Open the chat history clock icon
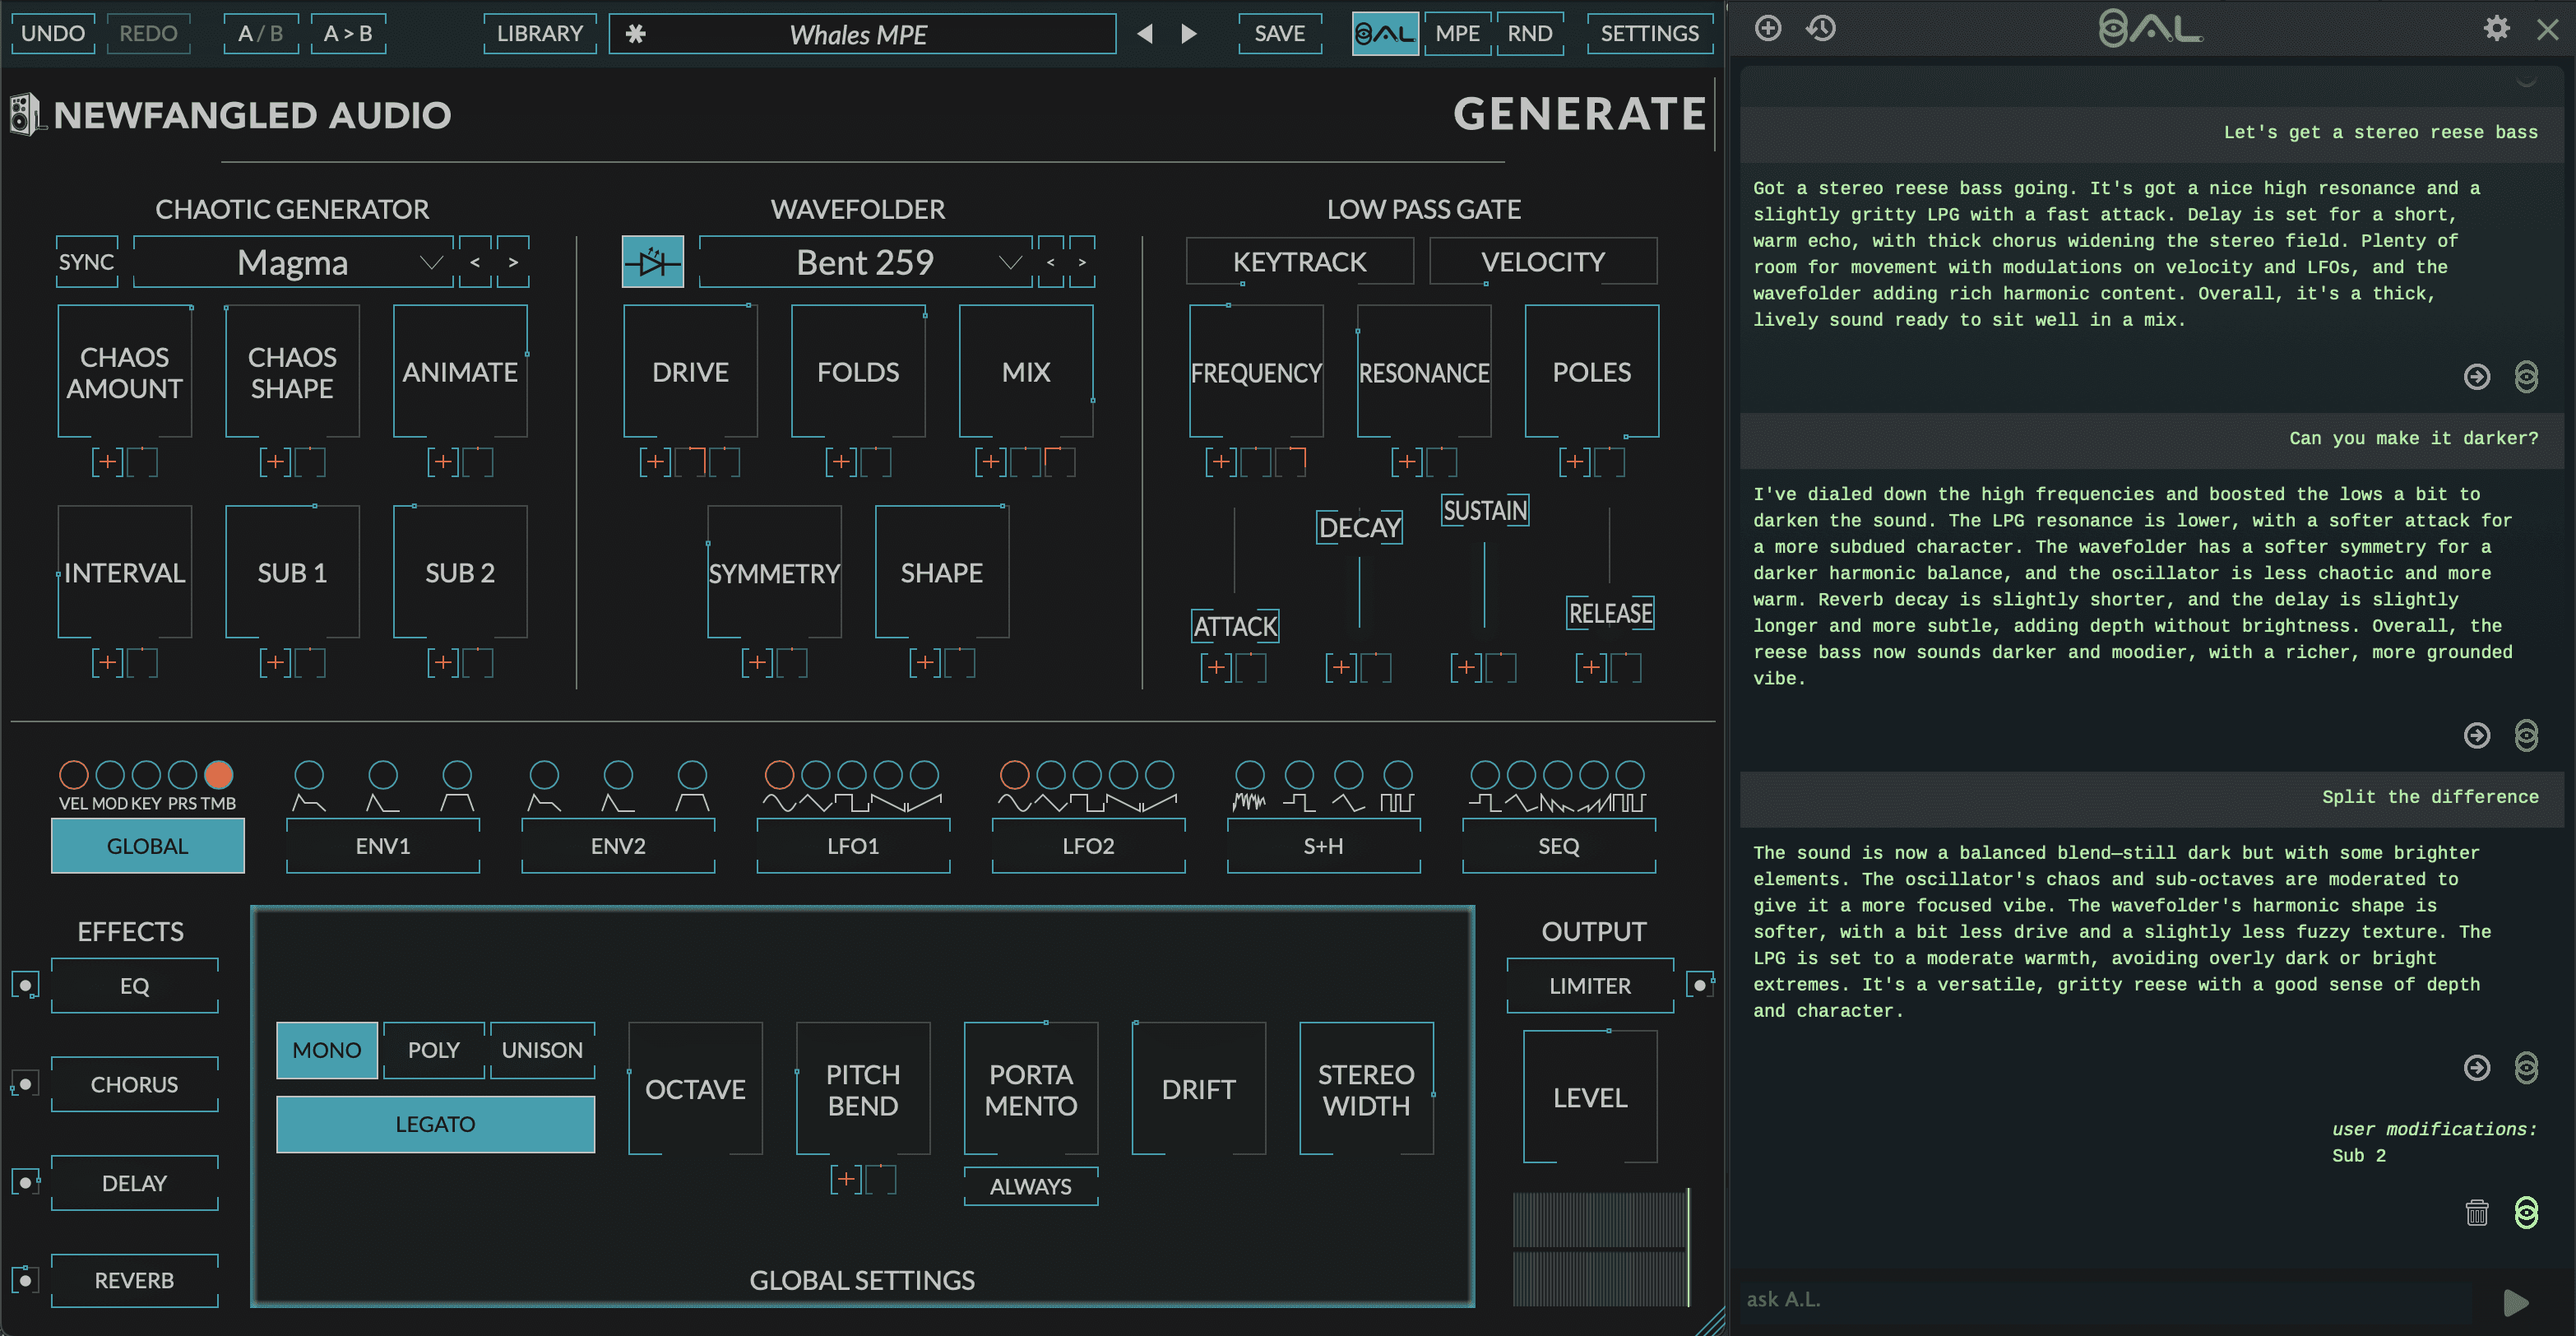Image resolution: width=2576 pixels, height=1336 pixels. point(1820,28)
